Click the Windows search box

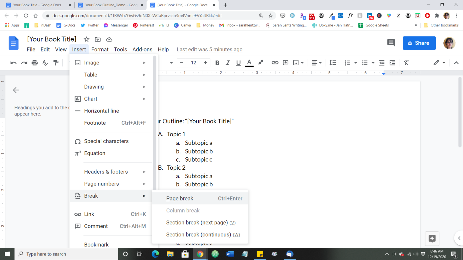pyautogui.click(x=66, y=254)
